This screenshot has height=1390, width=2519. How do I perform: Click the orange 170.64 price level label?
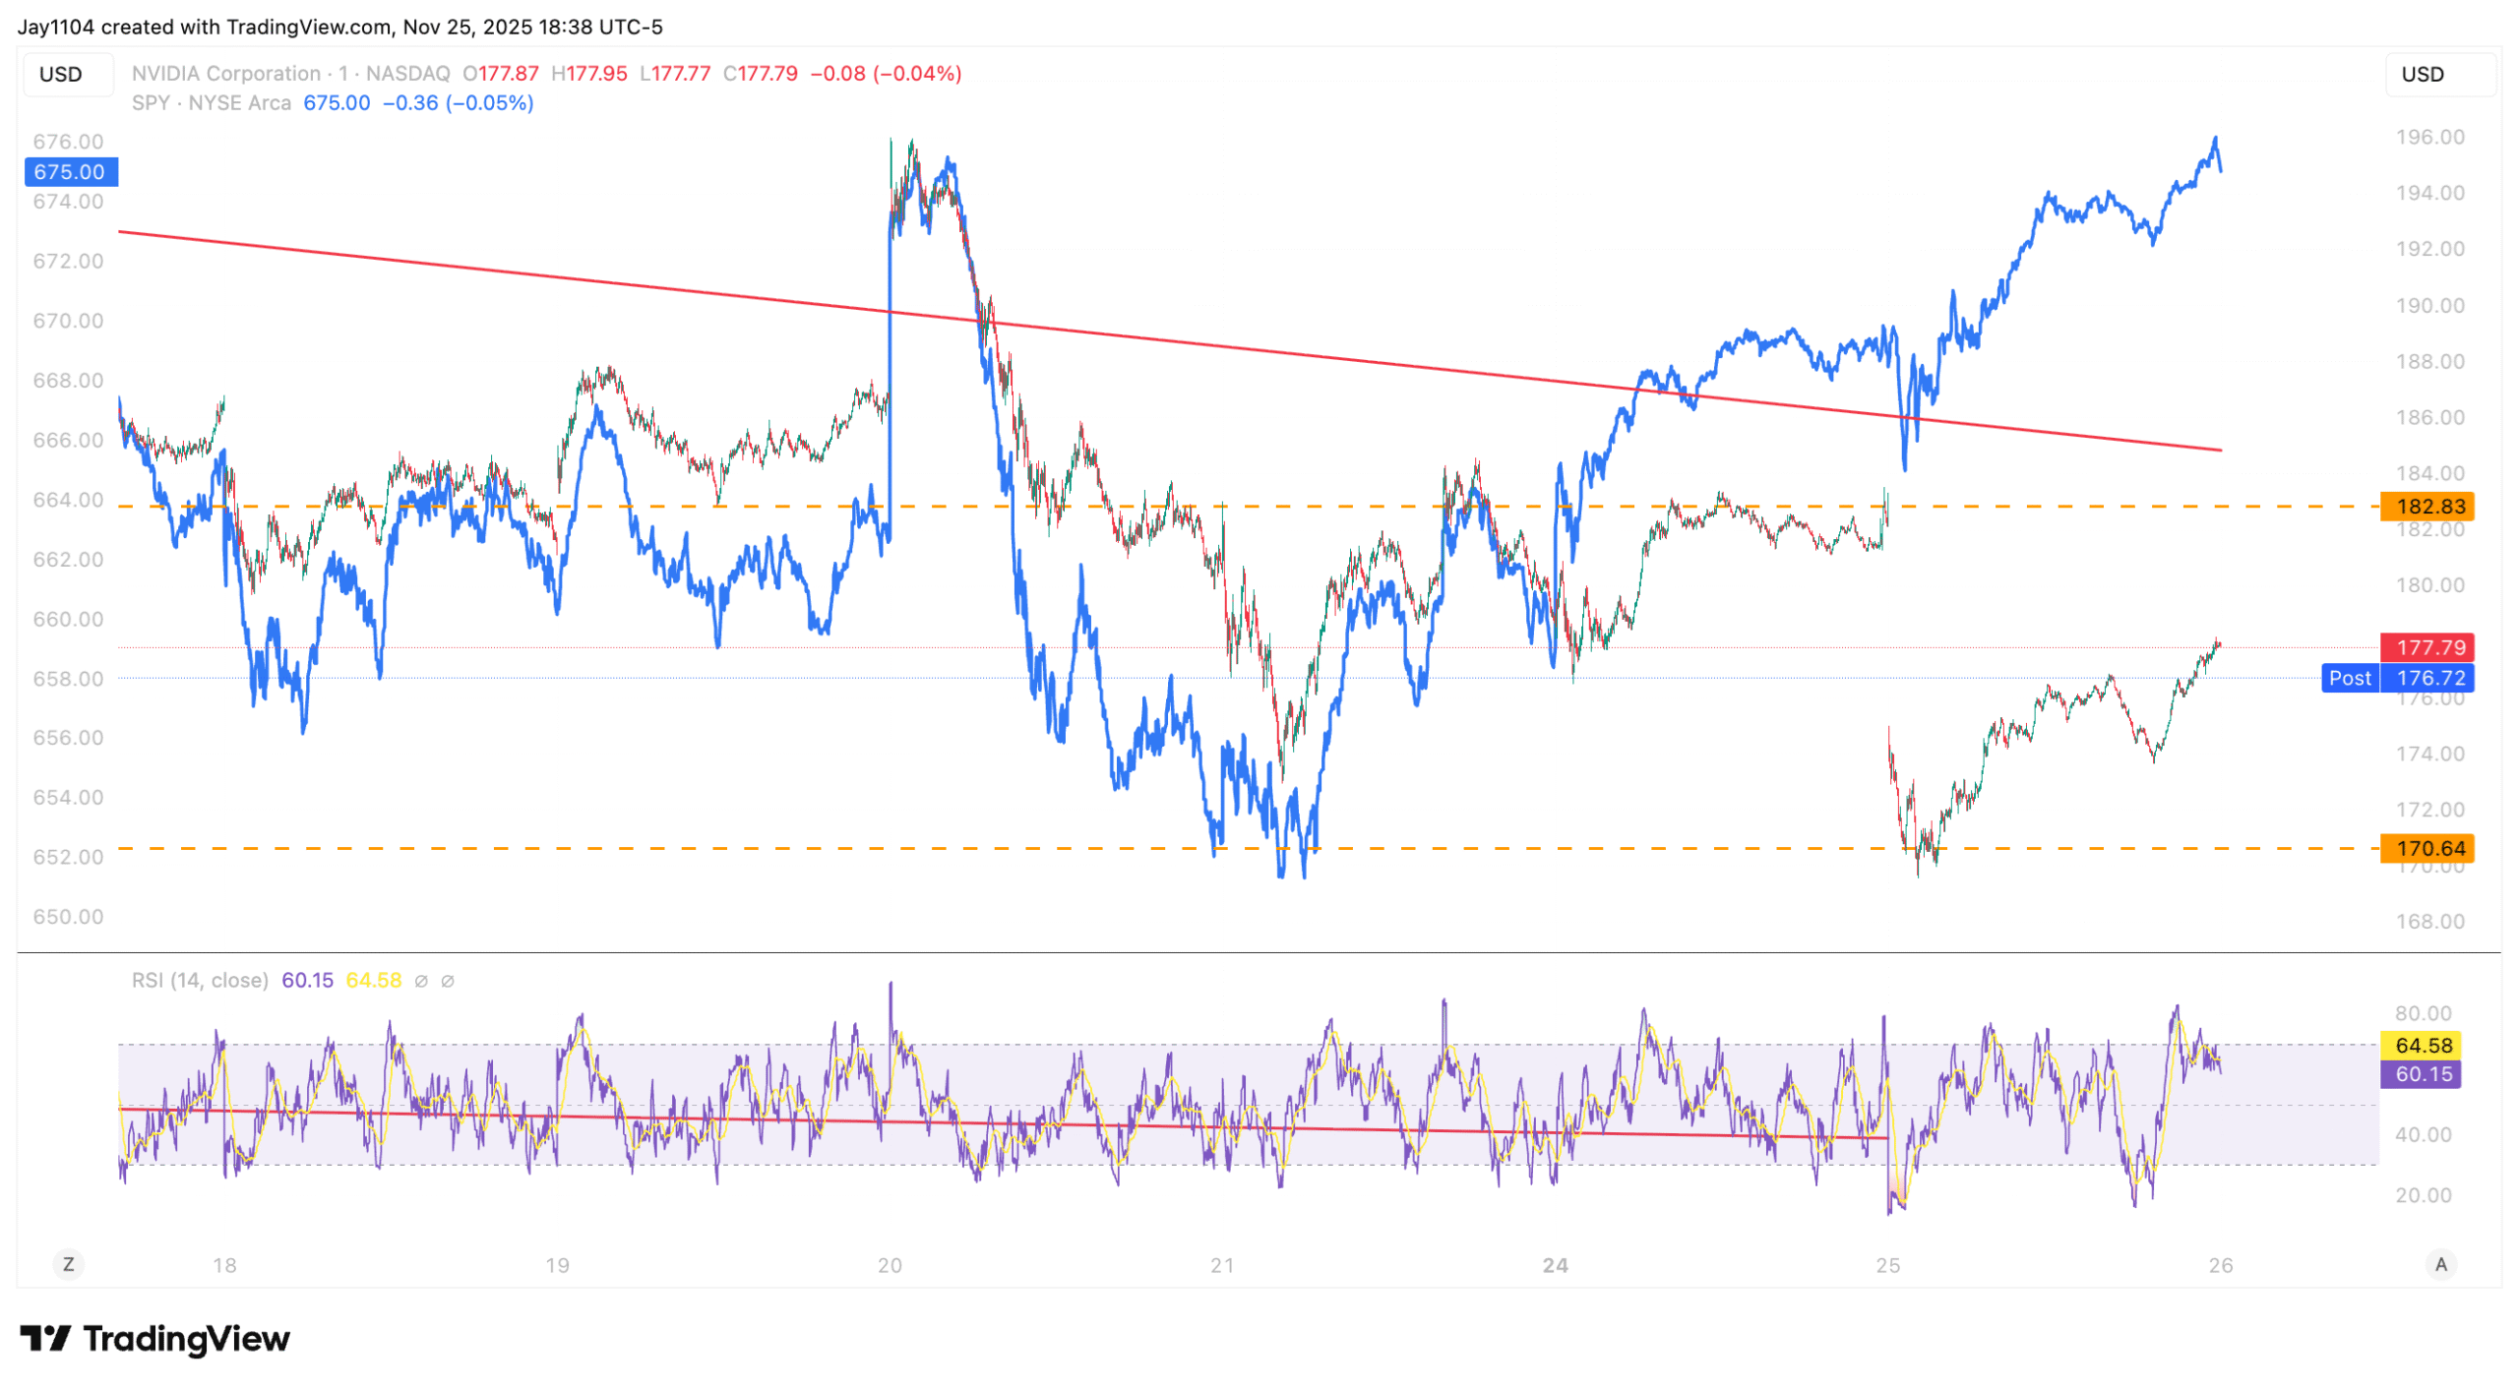point(2428,848)
